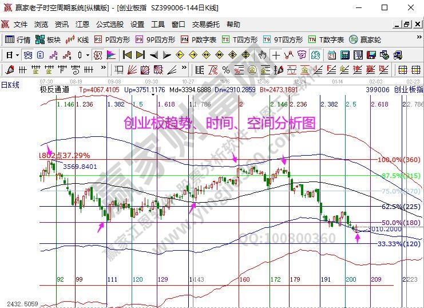Select the black % percentage tool

coord(226,70)
